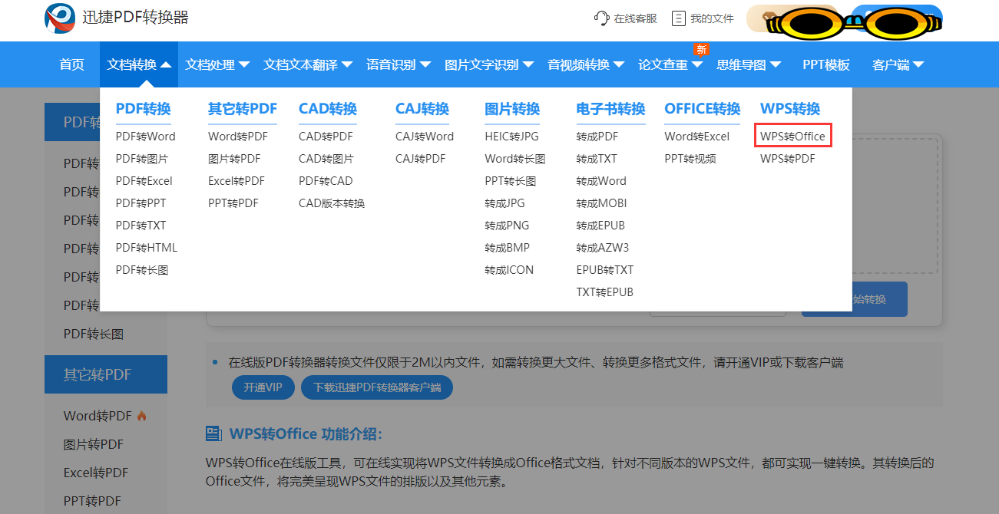Choose 转成AZW3 under 电子书转换

click(603, 248)
